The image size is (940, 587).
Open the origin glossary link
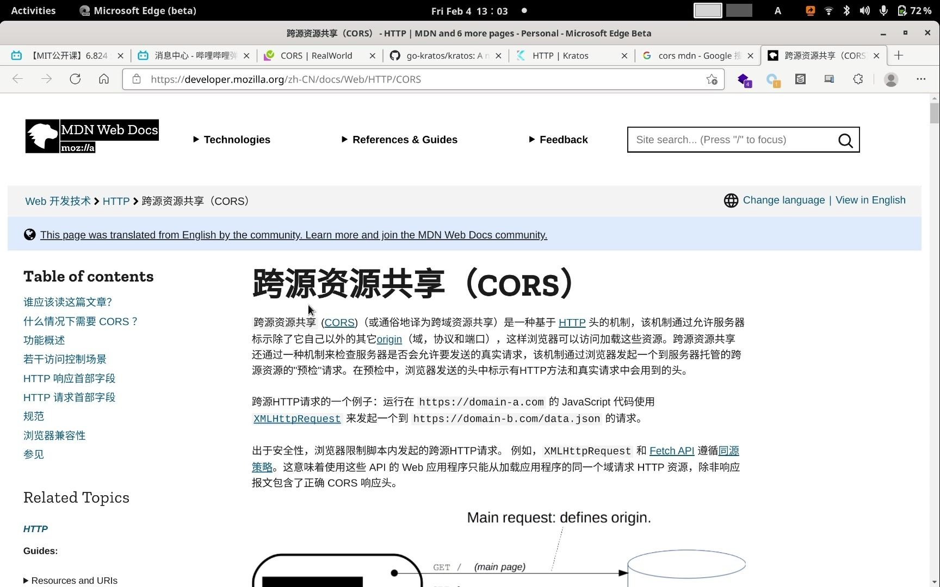[x=389, y=339]
